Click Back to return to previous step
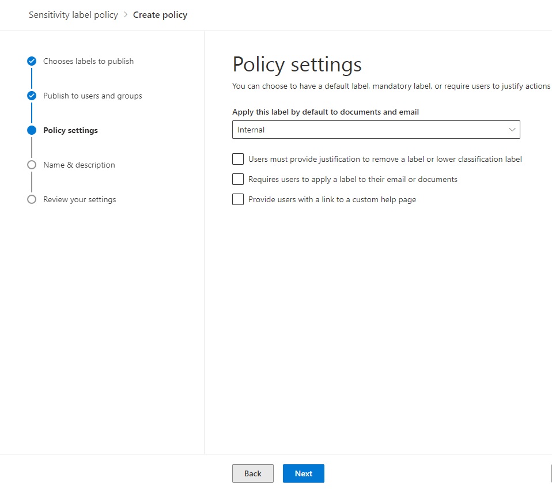Image resolution: width=552 pixels, height=489 pixels. (x=252, y=473)
